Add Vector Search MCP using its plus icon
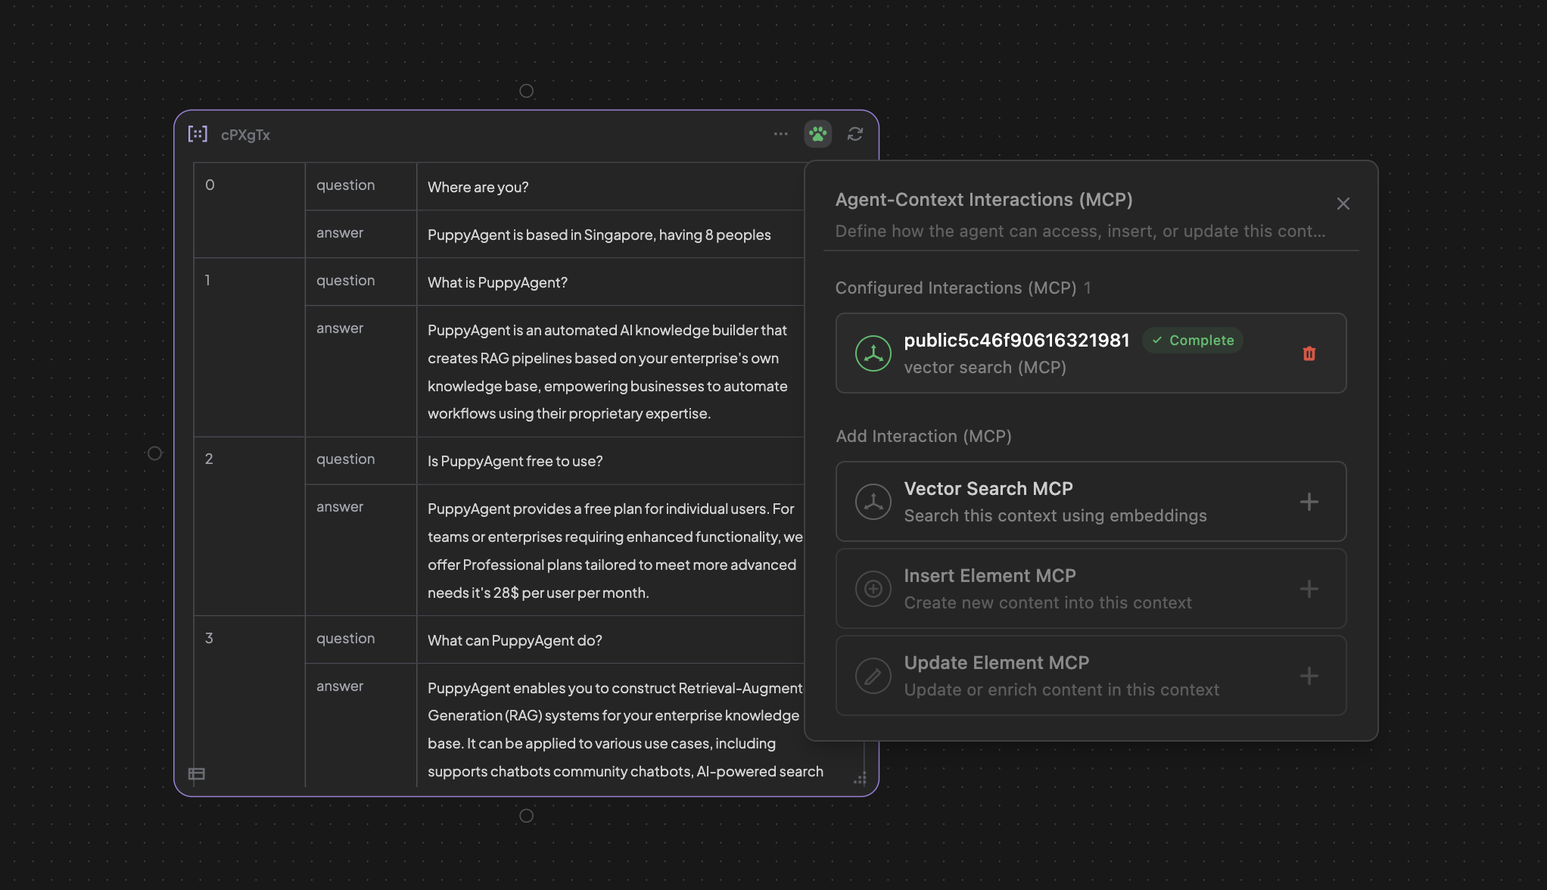Screen dimensions: 1547x890 [x=1309, y=502]
